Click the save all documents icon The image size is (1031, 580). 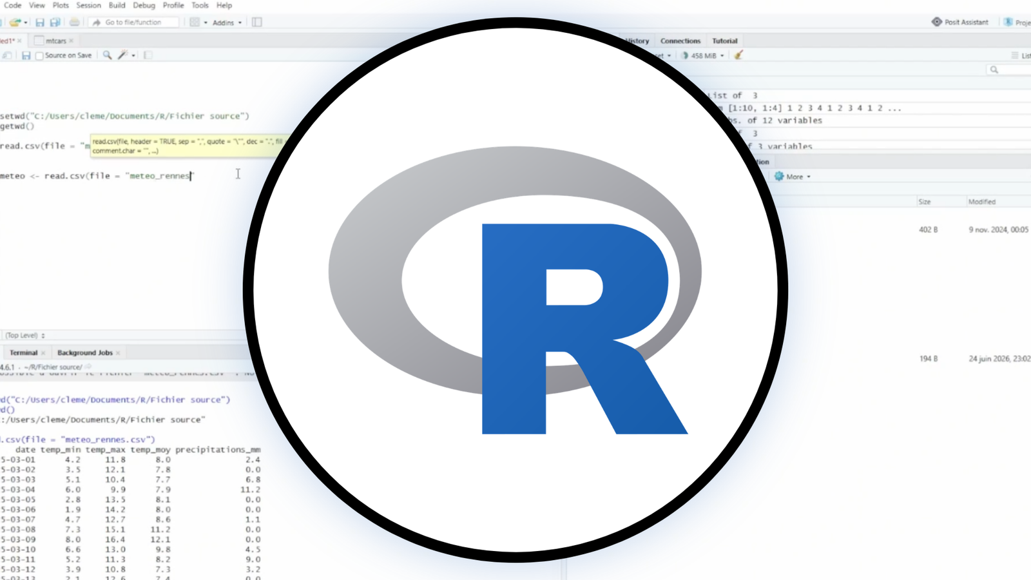pos(55,23)
